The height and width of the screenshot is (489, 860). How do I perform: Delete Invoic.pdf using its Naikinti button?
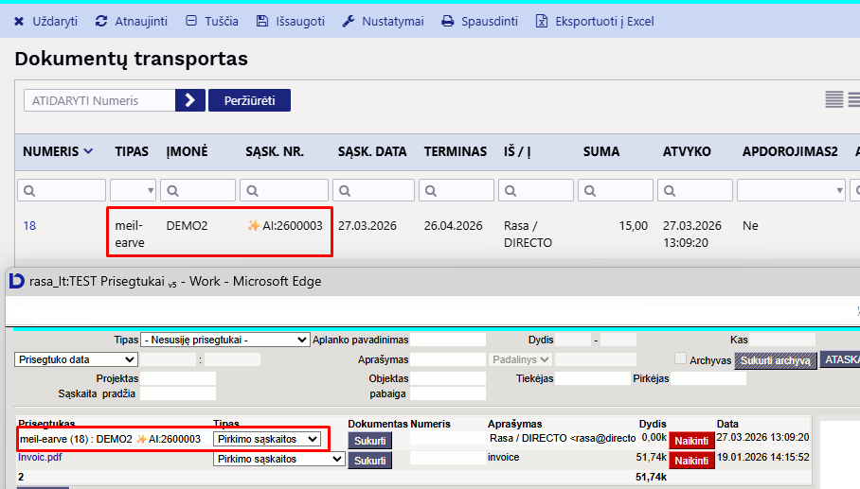tap(691, 461)
